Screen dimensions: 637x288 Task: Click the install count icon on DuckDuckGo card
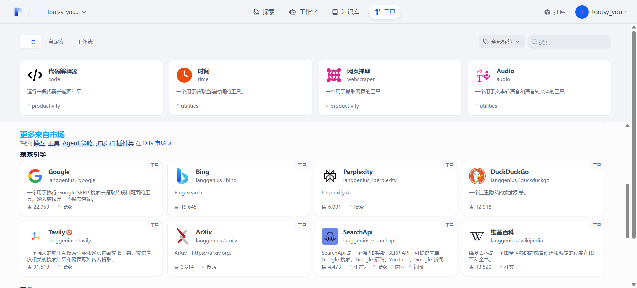[x=471, y=207]
